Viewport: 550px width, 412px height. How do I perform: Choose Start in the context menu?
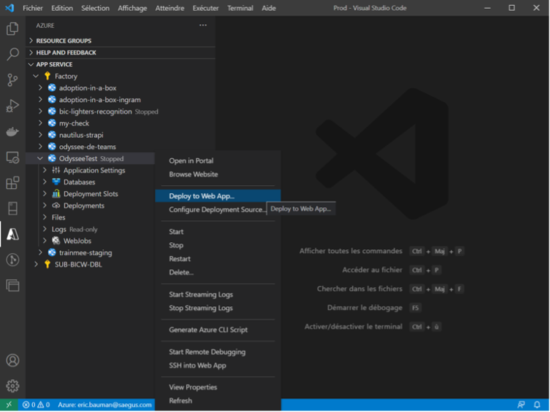pyautogui.click(x=218, y=232)
